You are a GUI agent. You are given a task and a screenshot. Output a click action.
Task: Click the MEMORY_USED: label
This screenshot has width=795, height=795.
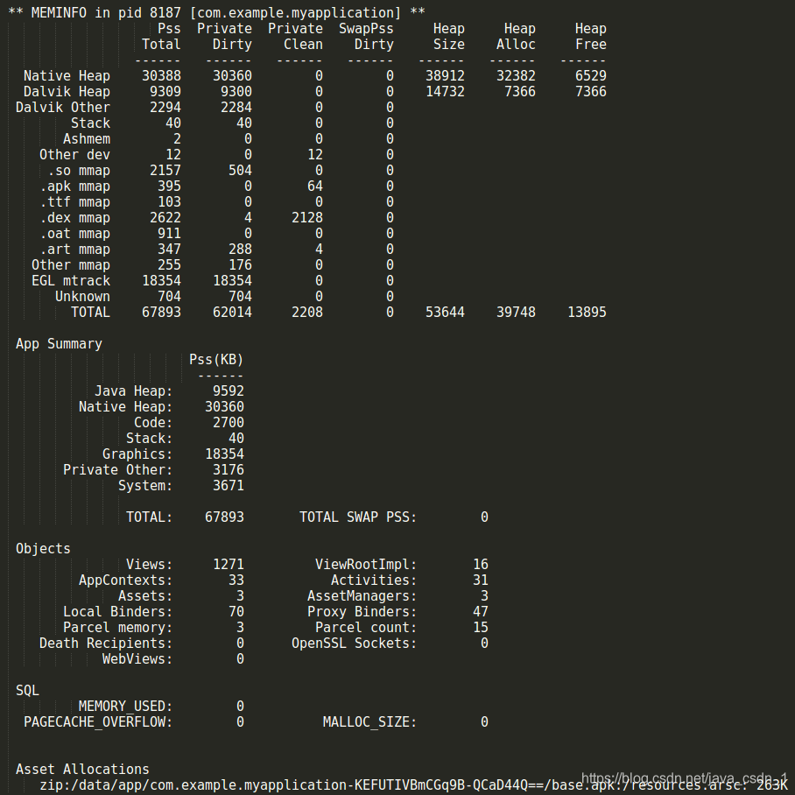coord(126,706)
